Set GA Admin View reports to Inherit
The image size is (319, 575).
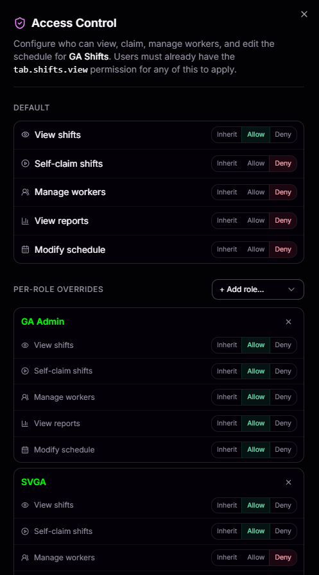tap(227, 423)
